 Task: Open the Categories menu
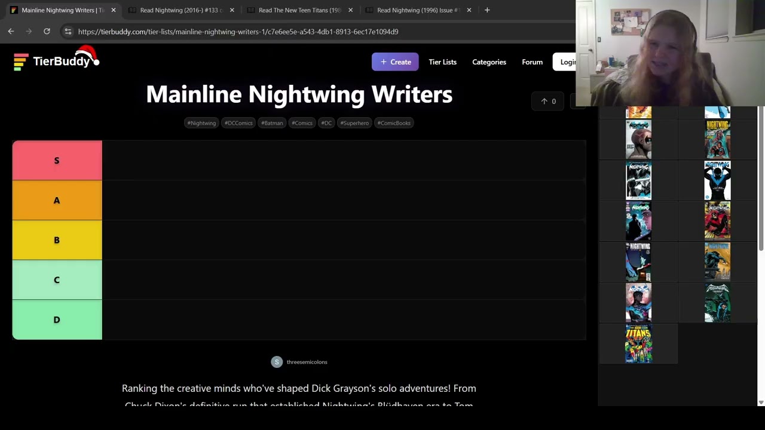pyautogui.click(x=489, y=62)
